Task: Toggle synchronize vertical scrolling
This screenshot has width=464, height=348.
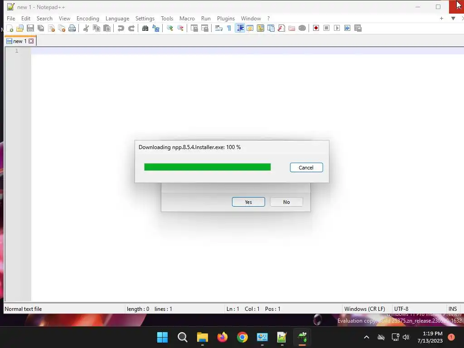Action: pyautogui.click(x=194, y=28)
